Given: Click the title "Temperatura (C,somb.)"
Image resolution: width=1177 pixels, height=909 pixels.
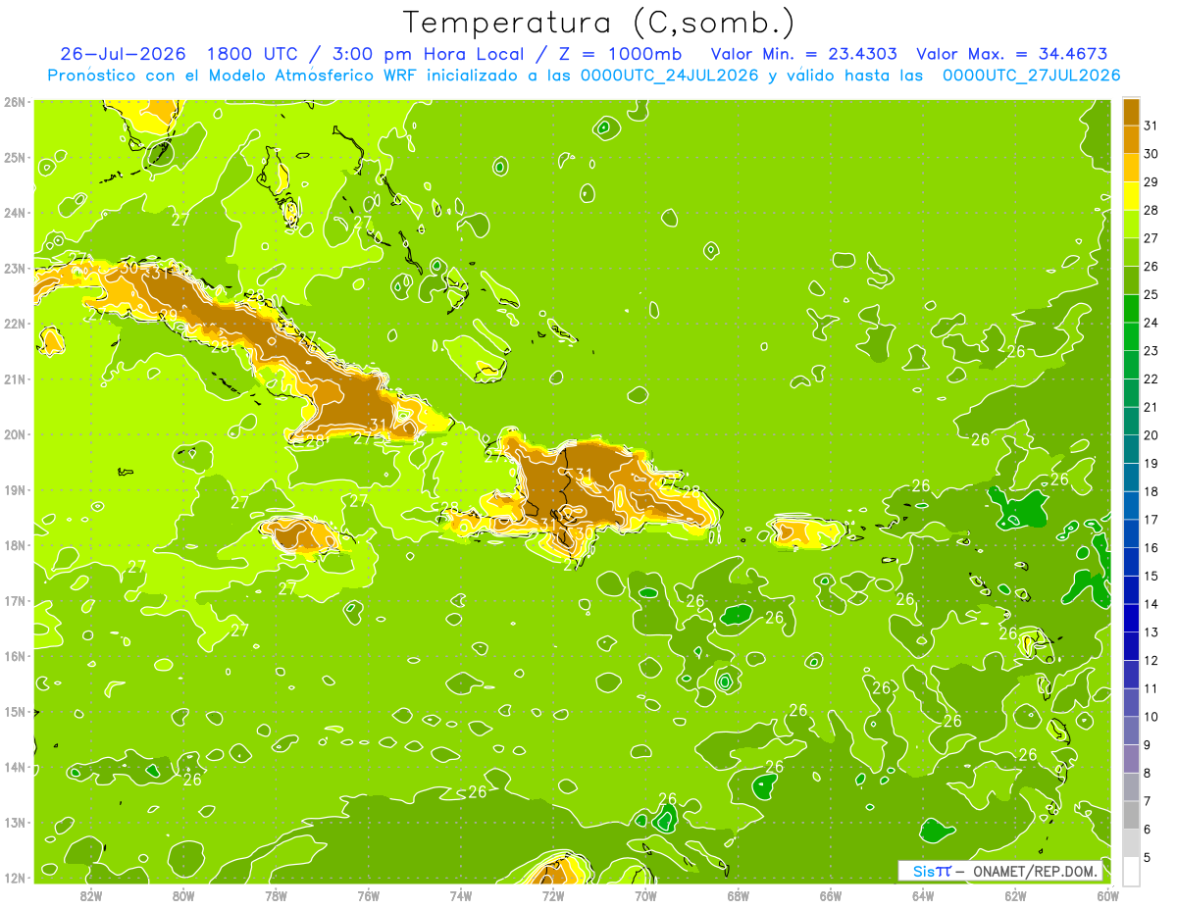Looking at the screenshot, I should pos(598,23).
